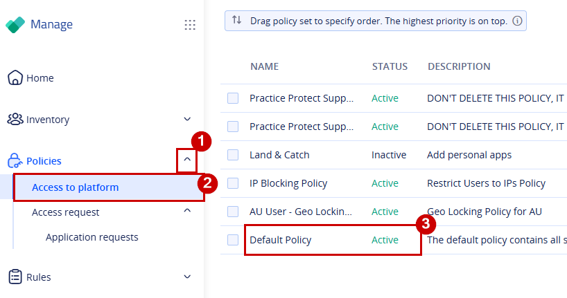Open AU User - Geo Locking policy
This screenshot has height=298, width=567.
pos(301,212)
